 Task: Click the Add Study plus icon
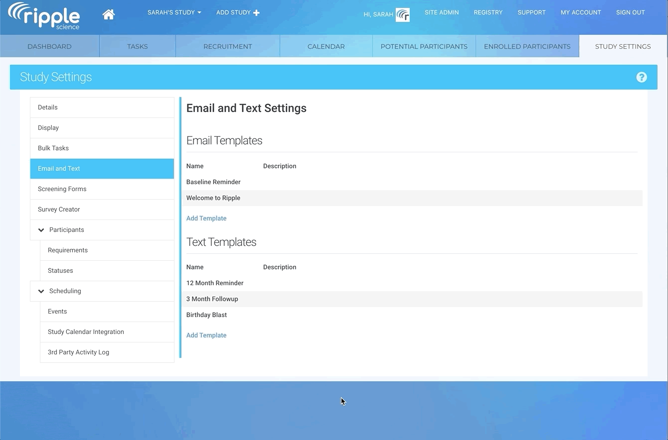[x=257, y=12]
